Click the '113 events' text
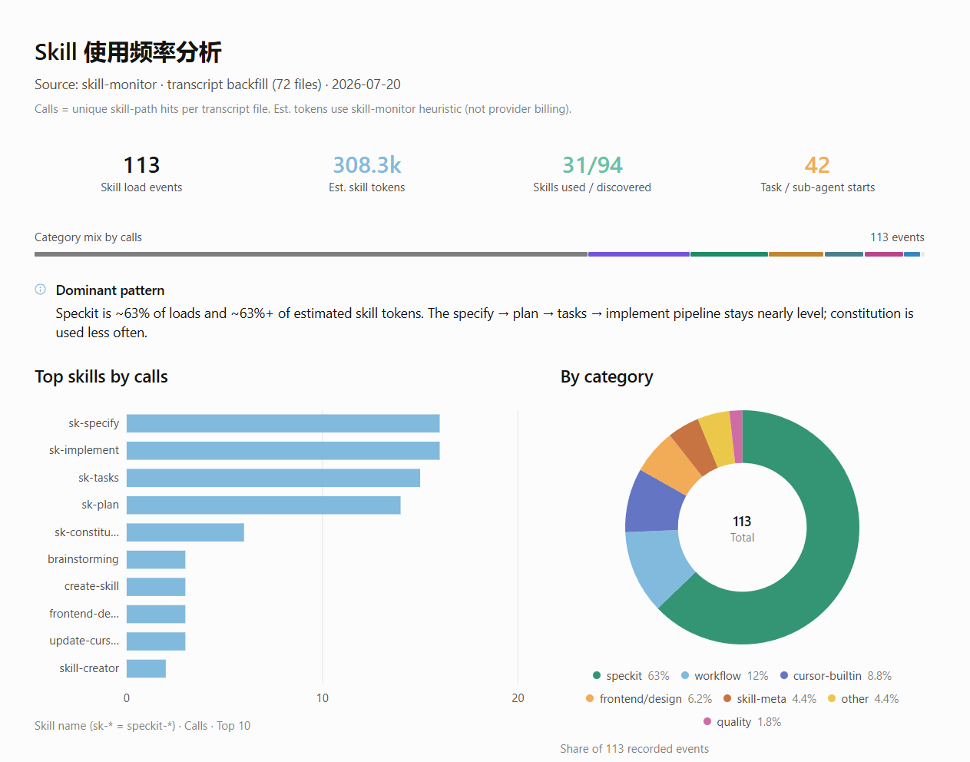Viewport: 970px width, 762px height. point(897,237)
